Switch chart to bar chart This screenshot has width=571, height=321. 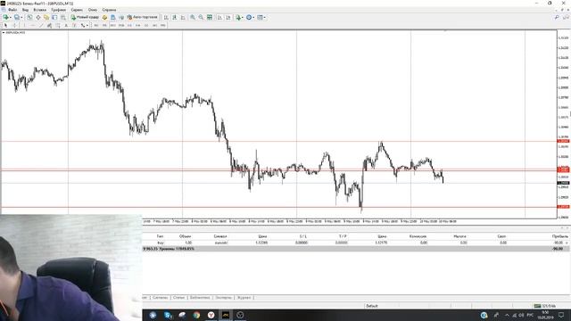[166, 17]
